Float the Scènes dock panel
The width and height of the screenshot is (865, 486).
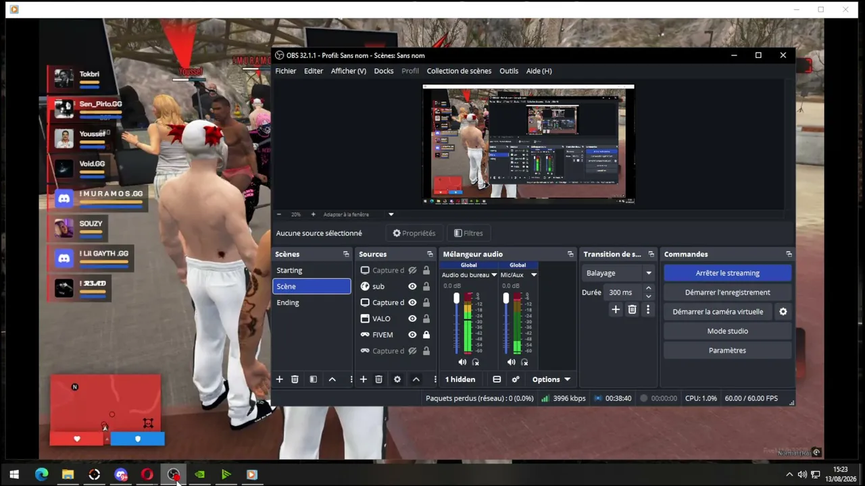point(346,254)
